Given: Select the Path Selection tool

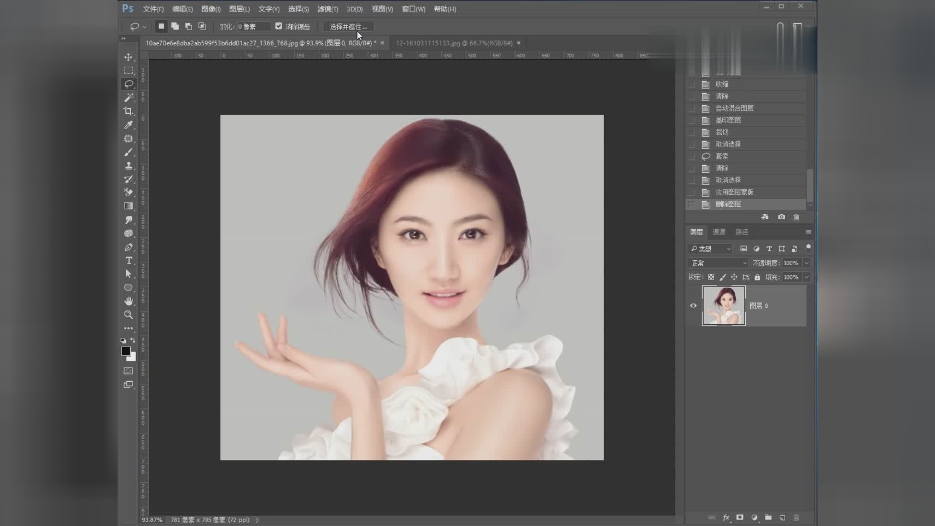Looking at the screenshot, I should click(x=128, y=274).
